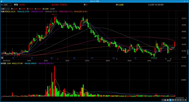Click the green low-price annotation near 10/02
The height and width of the screenshot is (102, 189).
click(154, 58)
